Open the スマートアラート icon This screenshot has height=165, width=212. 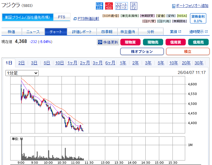click(x=122, y=6)
